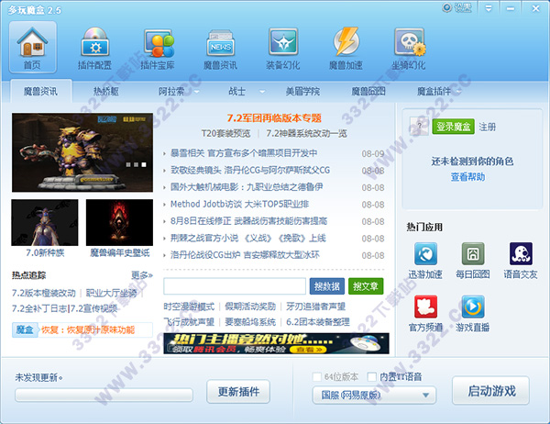Click the user avatar placeholder icon
550x424 pixels.
pyautogui.click(x=419, y=127)
